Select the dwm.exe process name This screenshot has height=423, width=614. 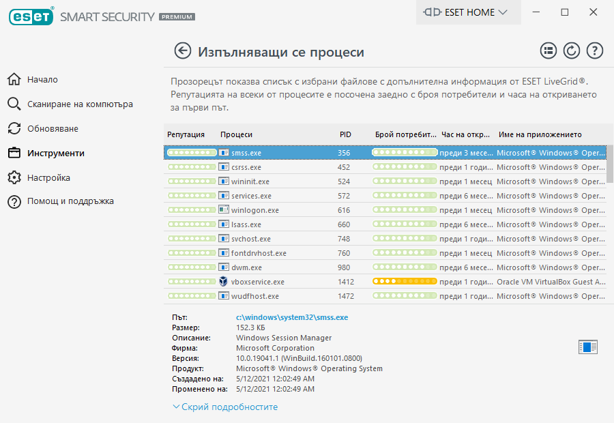pyautogui.click(x=246, y=267)
